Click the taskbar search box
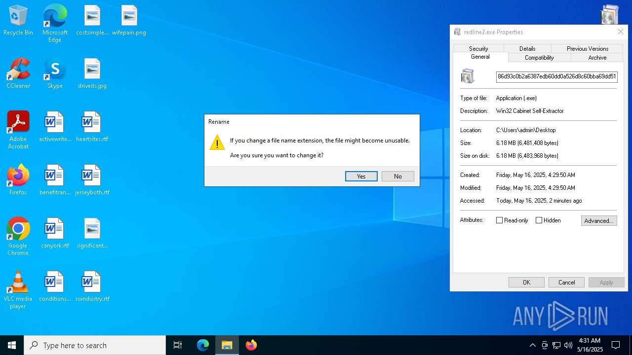The width and height of the screenshot is (632, 355). click(x=95, y=345)
